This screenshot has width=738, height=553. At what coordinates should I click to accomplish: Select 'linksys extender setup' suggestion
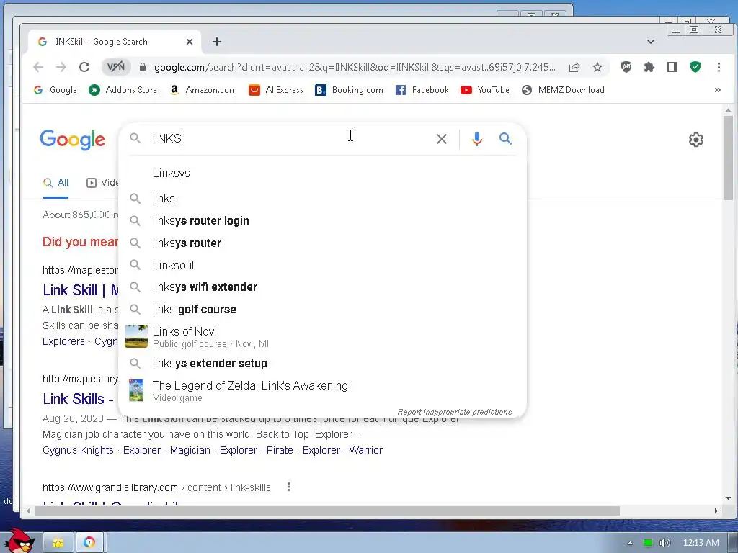[322, 364]
